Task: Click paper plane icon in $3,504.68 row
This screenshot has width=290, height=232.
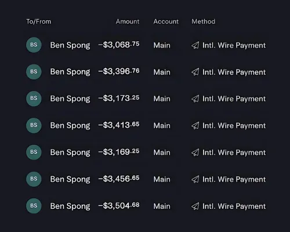Action: 195,206
